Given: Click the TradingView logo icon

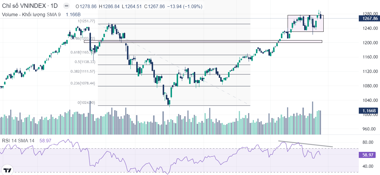Looking at the screenshot, I should click(x=7, y=170).
